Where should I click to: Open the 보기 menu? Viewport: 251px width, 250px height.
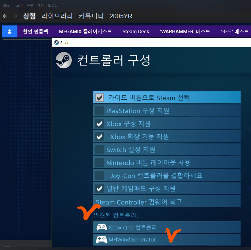click(20, 5)
